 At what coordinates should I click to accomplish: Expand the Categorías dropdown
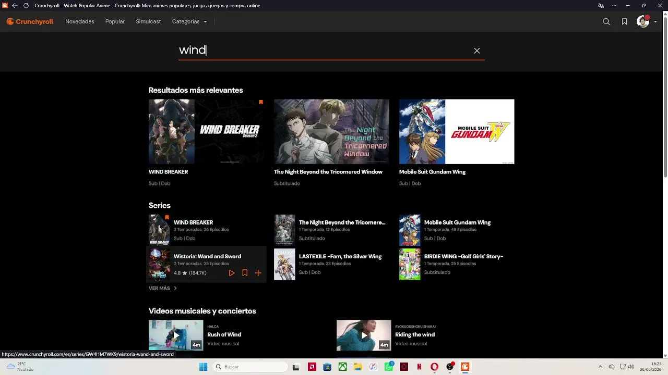tap(189, 21)
